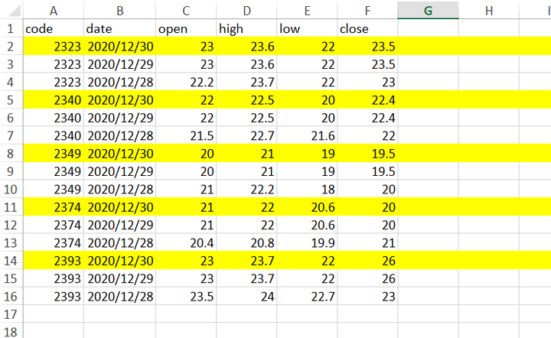Select close value 22.4 in row 5
This screenshot has width=551, height=338.
pyautogui.click(x=367, y=100)
